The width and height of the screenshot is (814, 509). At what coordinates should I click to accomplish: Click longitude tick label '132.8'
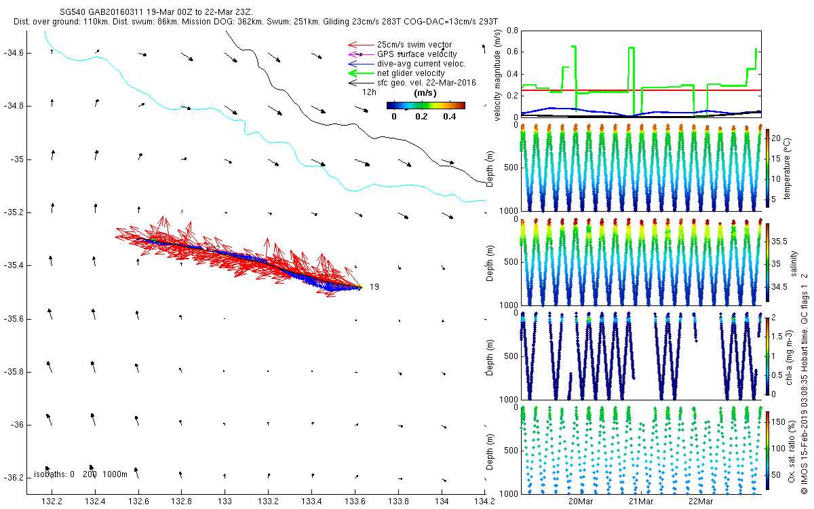click(182, 501)
